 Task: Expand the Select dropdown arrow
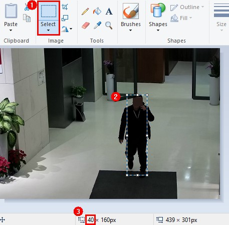pos(48,30)
